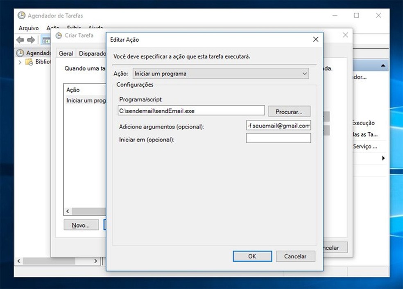Click 'Serviço ...' entry in actions pane
403x289 pixels.
click(365, 147)
